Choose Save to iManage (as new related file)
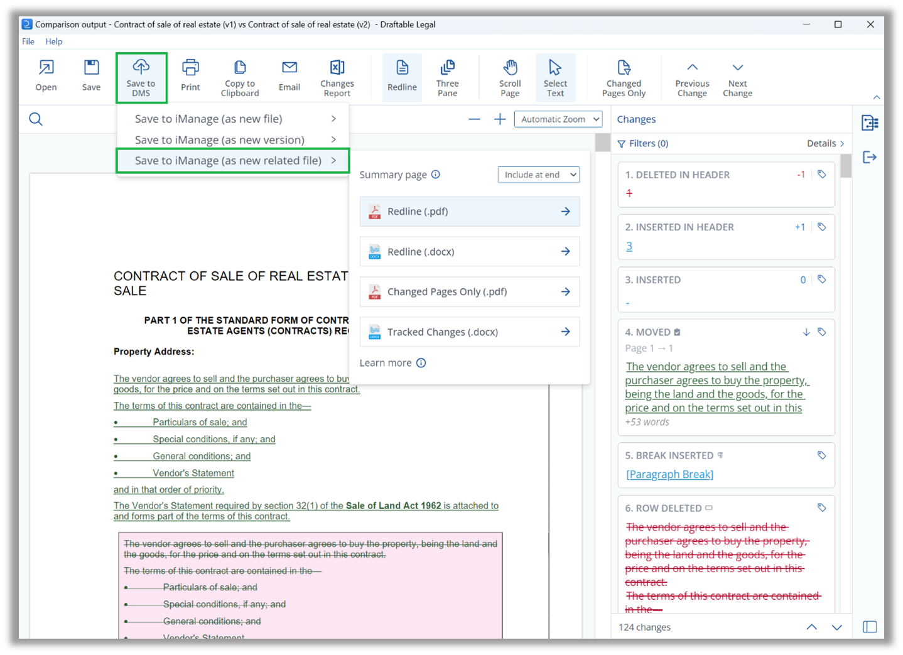The width and height of the screenshot is (903, 655). pyautogui.click(x=233, y=160)
